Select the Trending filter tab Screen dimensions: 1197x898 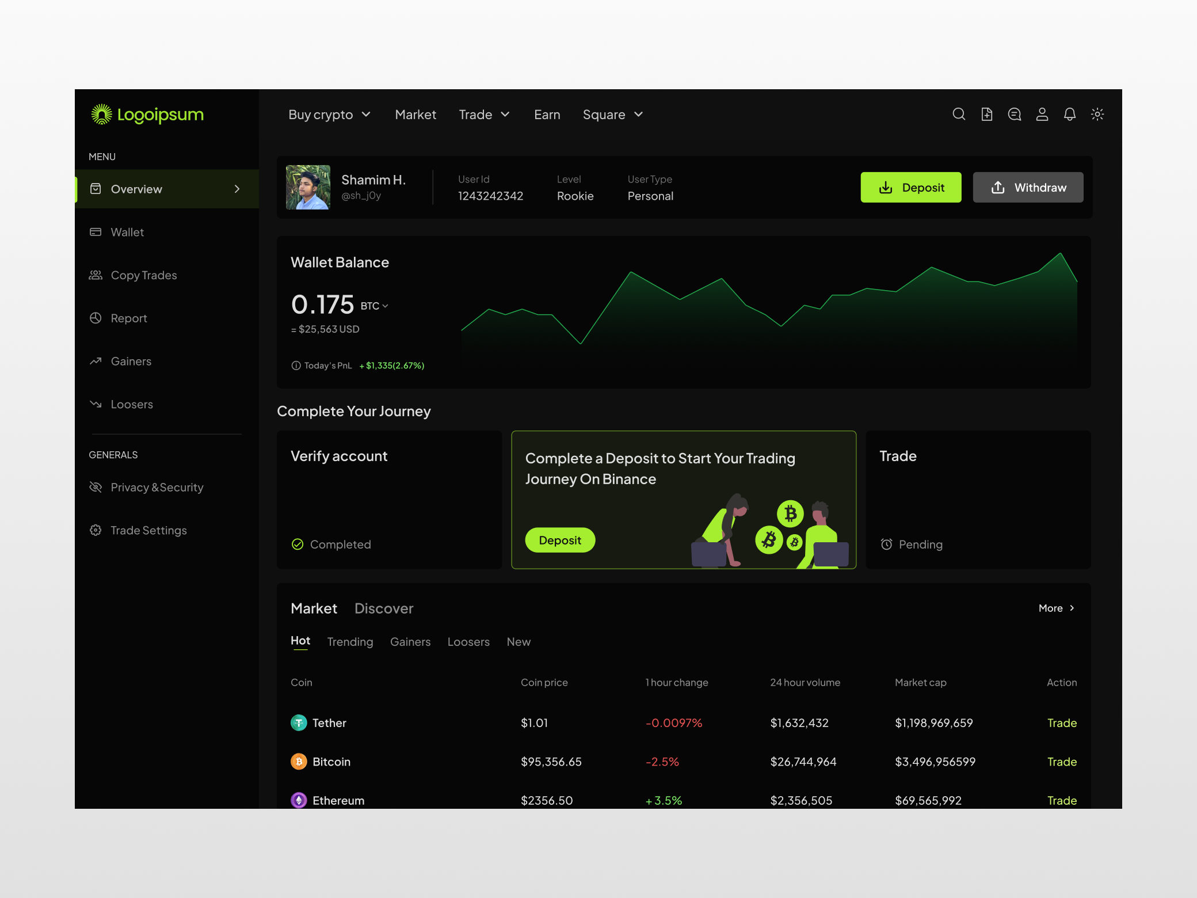pos(350,641)
